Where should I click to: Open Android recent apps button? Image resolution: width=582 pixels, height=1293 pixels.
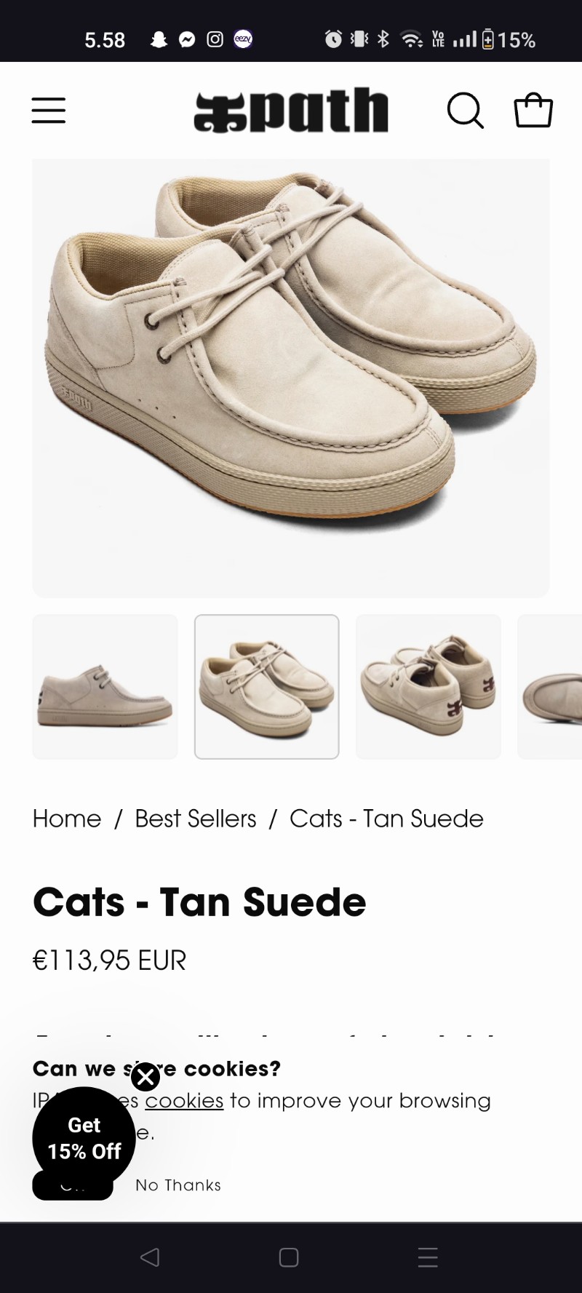click(x=428, y=1257)
